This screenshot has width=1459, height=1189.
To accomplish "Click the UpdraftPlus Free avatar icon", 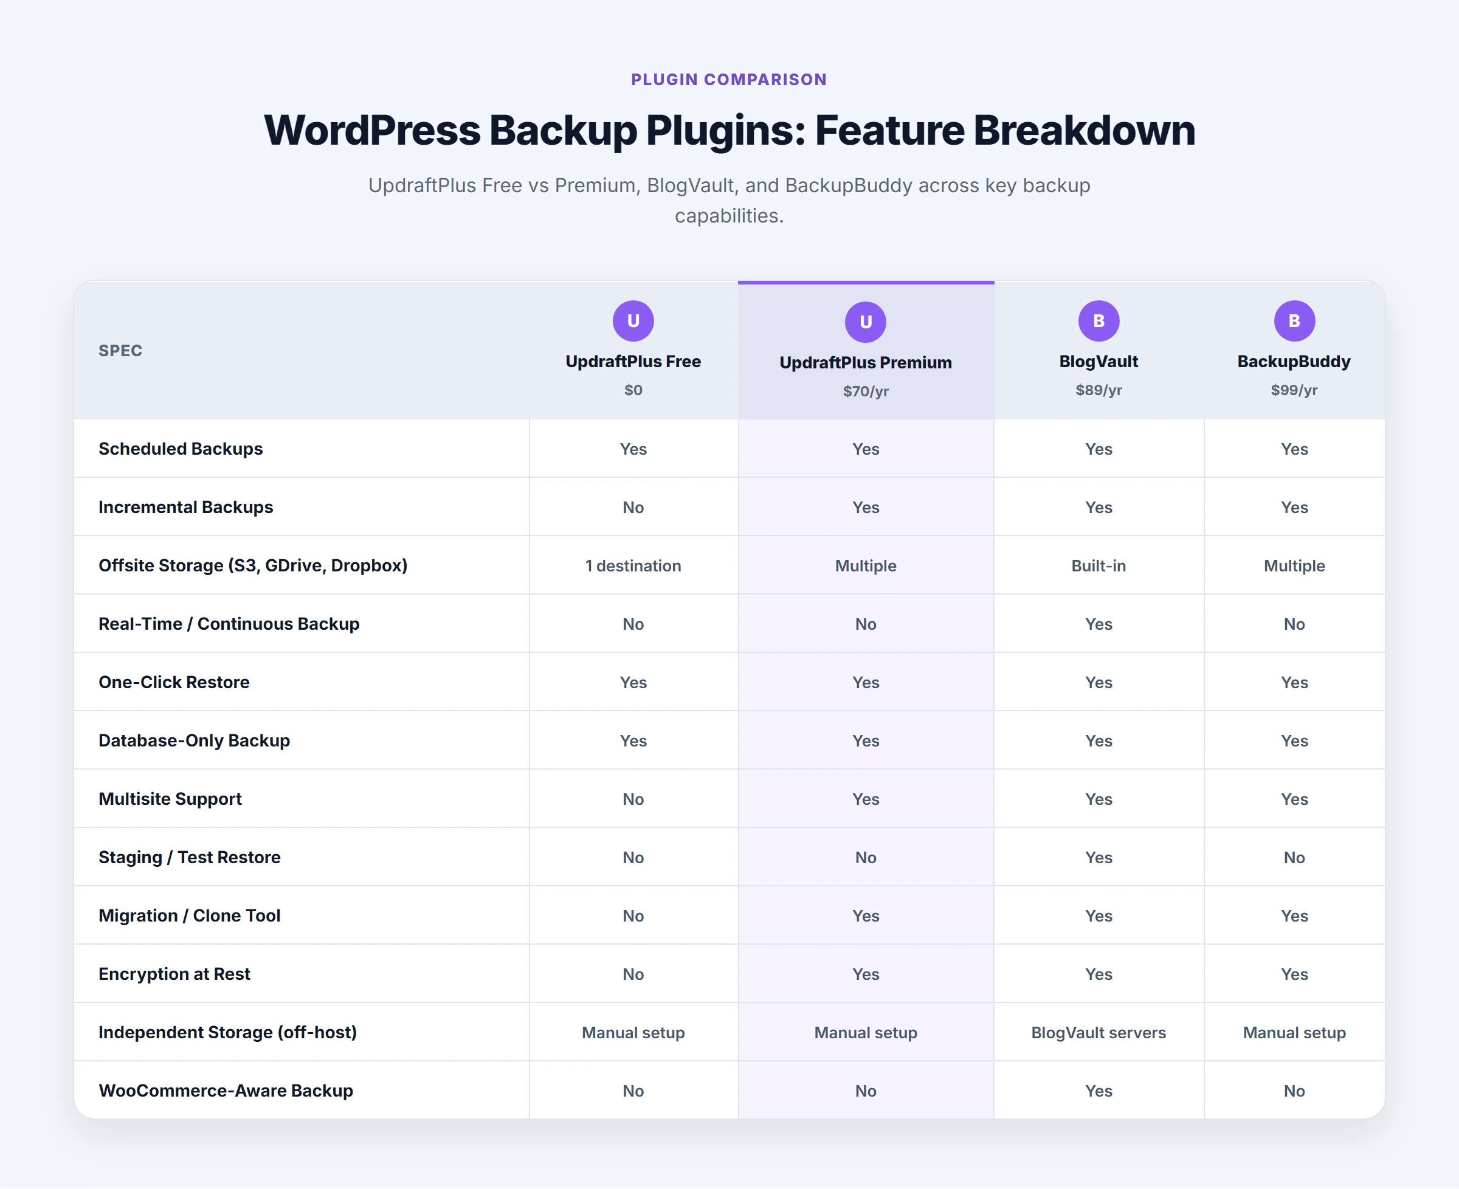I will click(633, 320).
